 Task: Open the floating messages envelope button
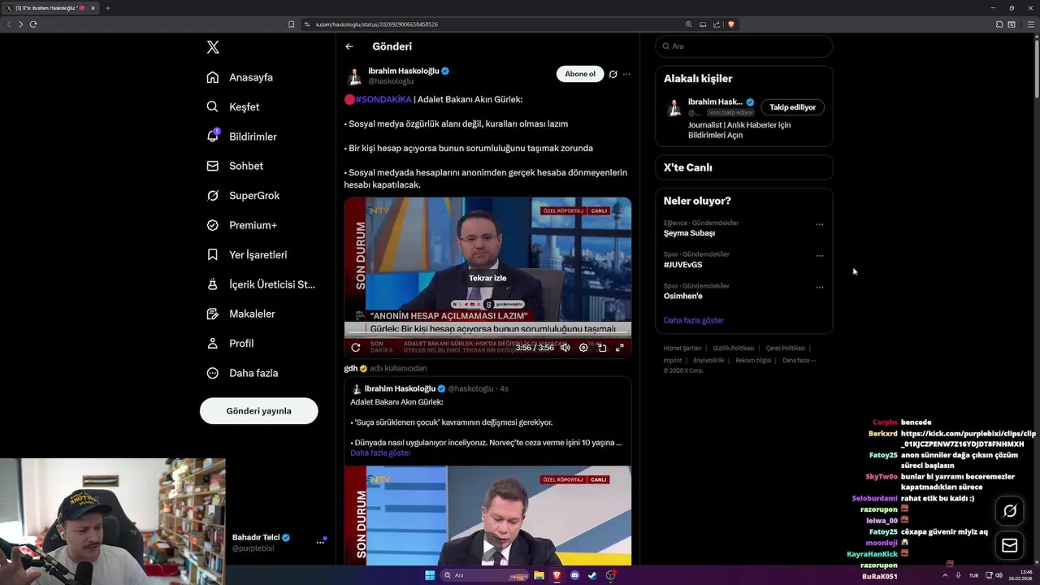(1010, 545)
